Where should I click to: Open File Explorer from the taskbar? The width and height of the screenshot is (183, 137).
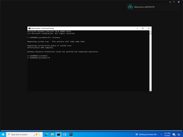(52, 134)
